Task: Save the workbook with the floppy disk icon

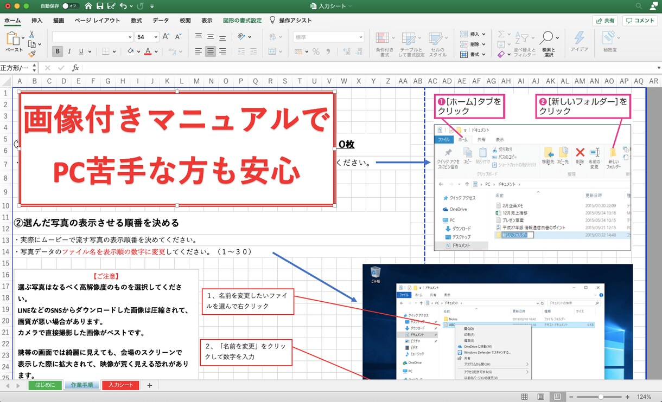Action: [100, 6]
